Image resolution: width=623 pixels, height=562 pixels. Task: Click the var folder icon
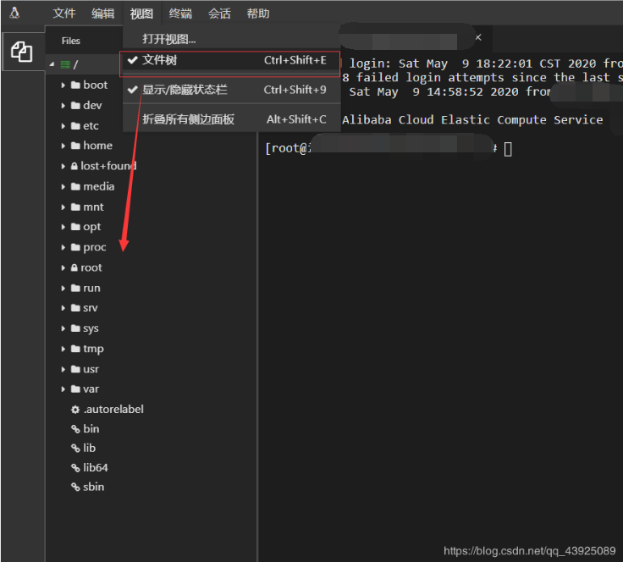click(x=75, y=389)
